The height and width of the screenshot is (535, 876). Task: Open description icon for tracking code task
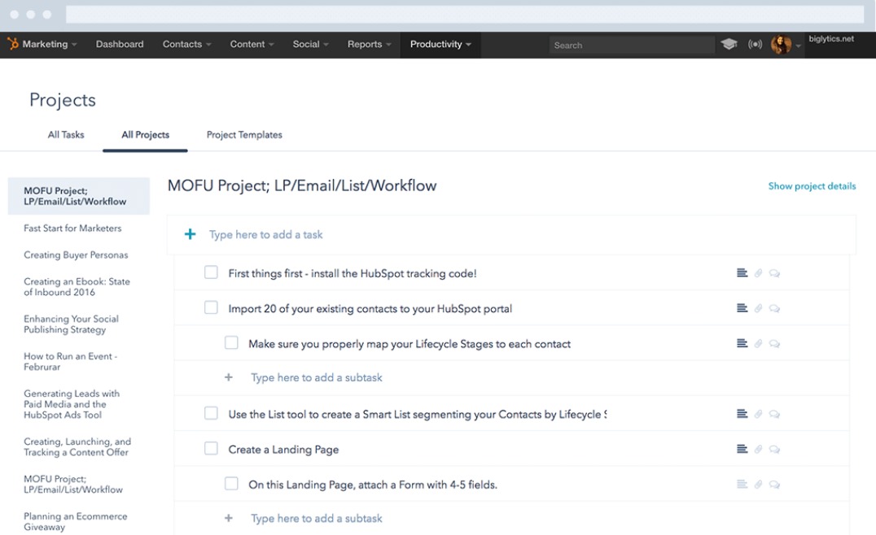coord(742,273)
